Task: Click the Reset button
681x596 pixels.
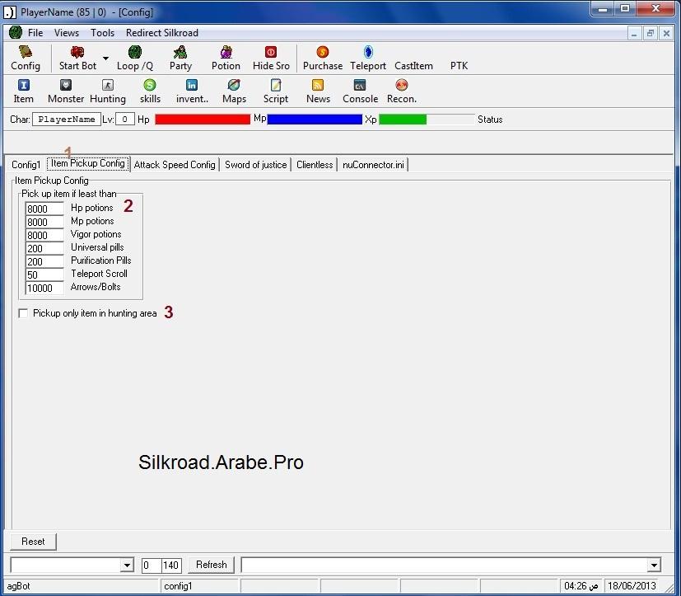Action: [x=33, y=542]
